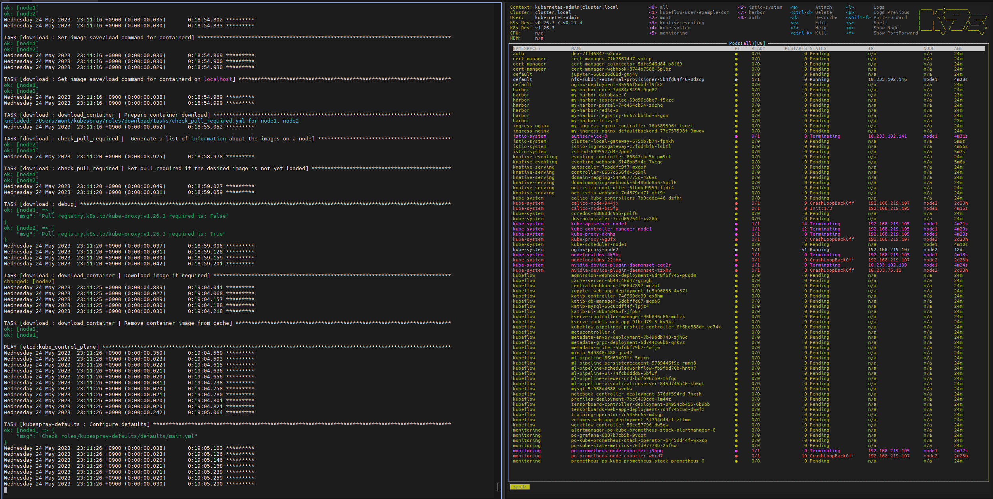Select the kube-system namespace shortcut

[x=675, y=28]
